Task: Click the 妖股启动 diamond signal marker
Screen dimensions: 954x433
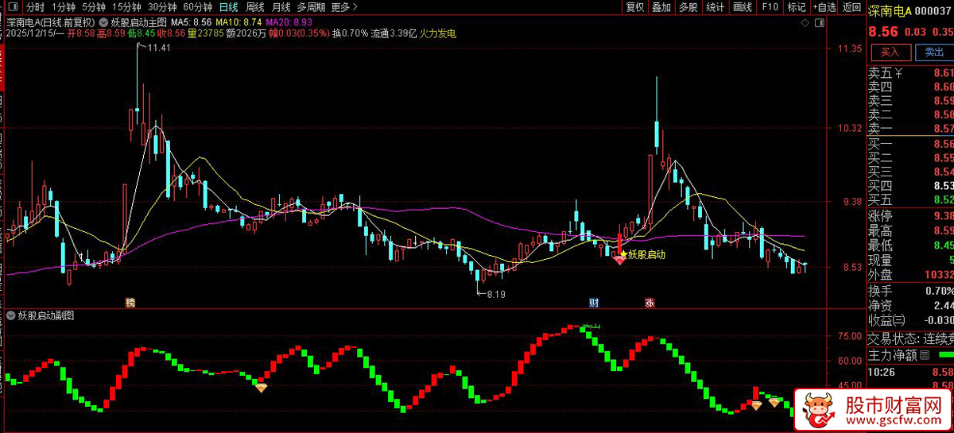Action: tap(619, 260)
